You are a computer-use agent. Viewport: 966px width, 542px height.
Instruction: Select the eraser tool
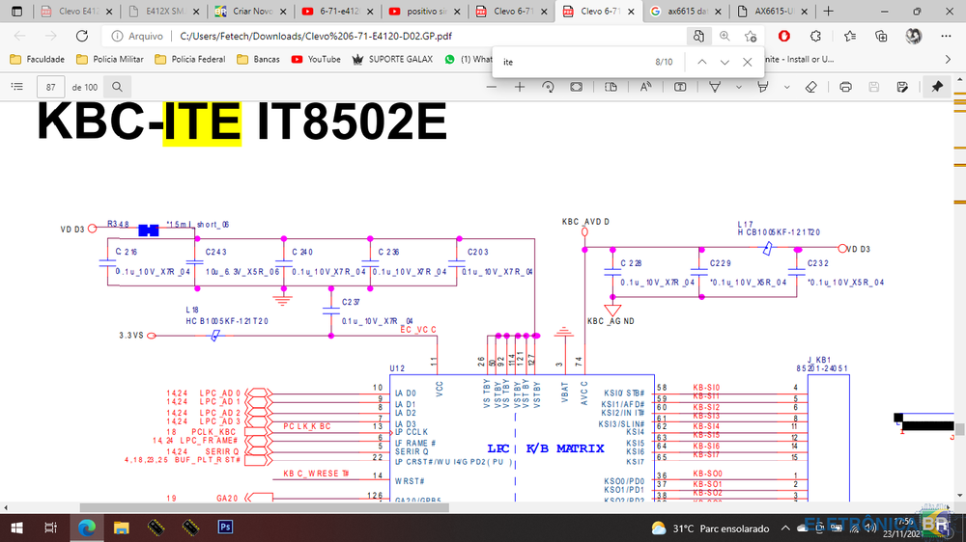(809, 87)
